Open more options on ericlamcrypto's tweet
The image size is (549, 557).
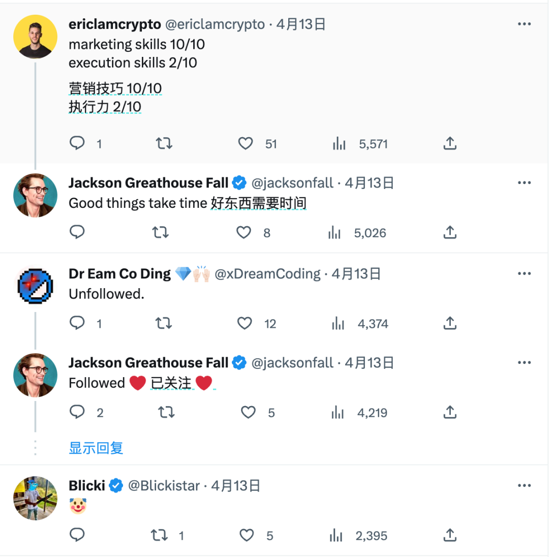524,23
